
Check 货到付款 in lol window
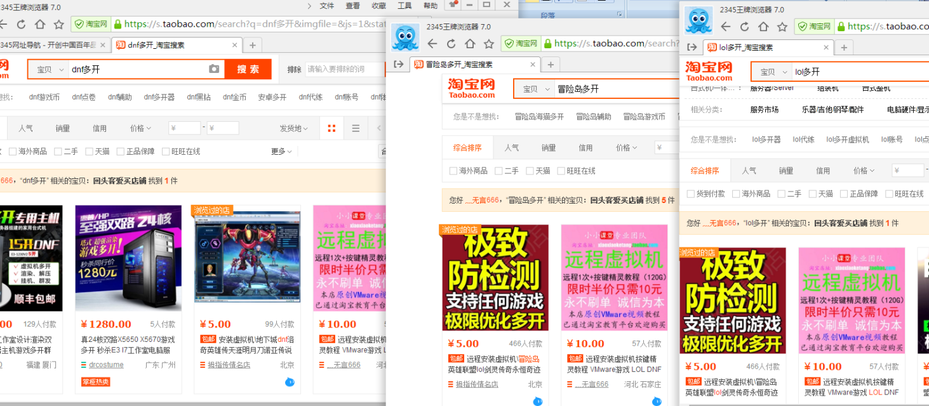click(x=690, y=193)
